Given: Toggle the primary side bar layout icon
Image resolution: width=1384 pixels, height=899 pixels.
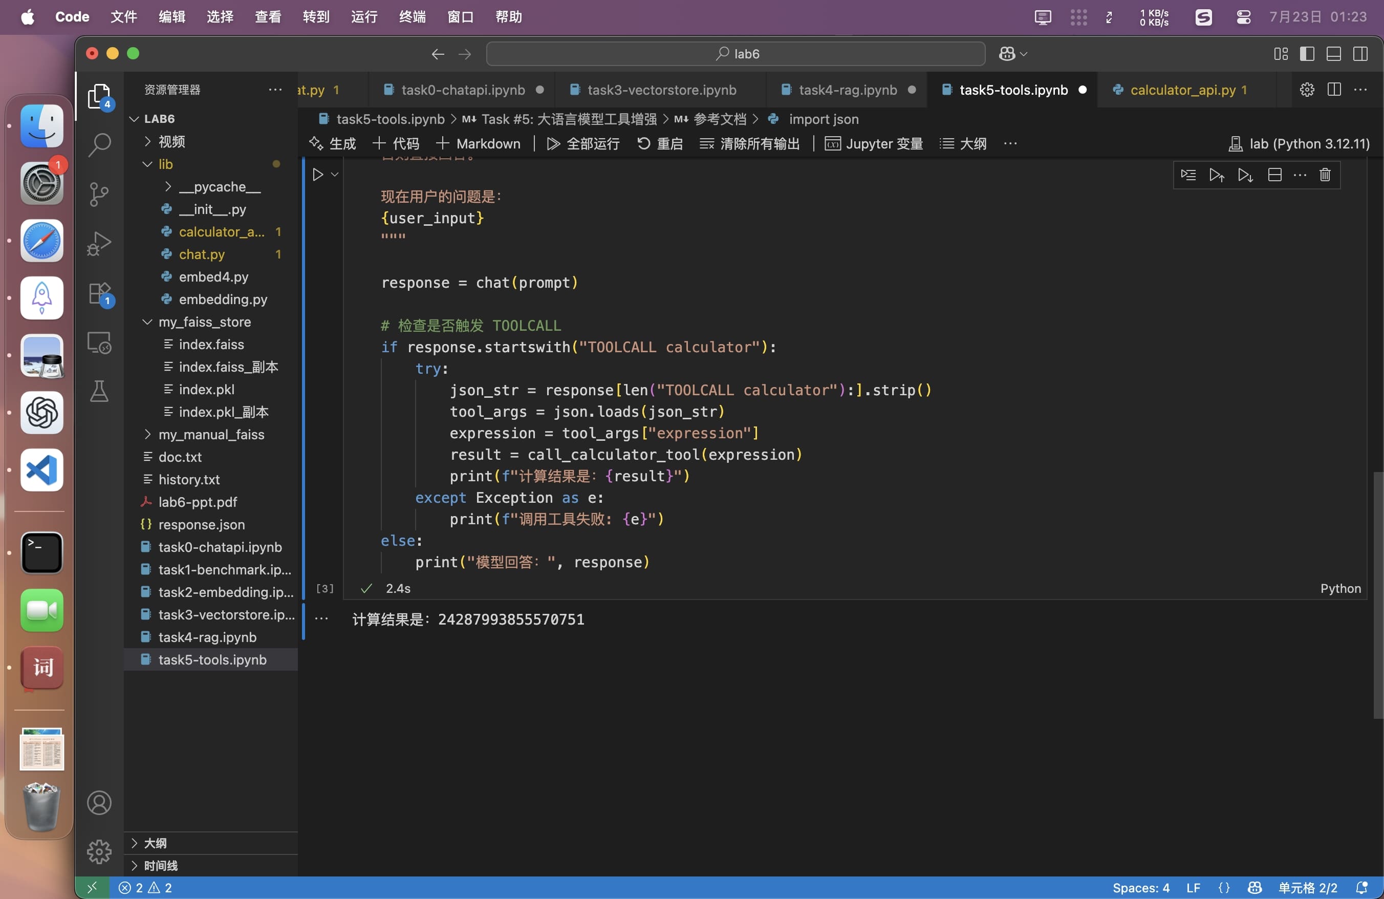Looking at the screenshot, I should [1307, 53].
